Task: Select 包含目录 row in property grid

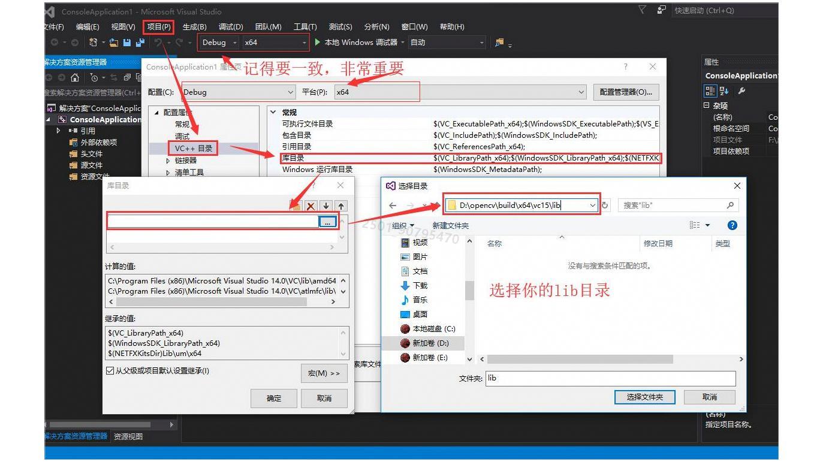Action: [x=471, y=135]
